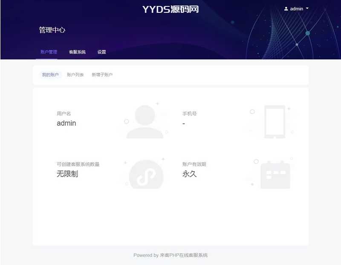341x265 pixels.
Task: Click the 管理中心 page heading
Action: pos(52,30)
